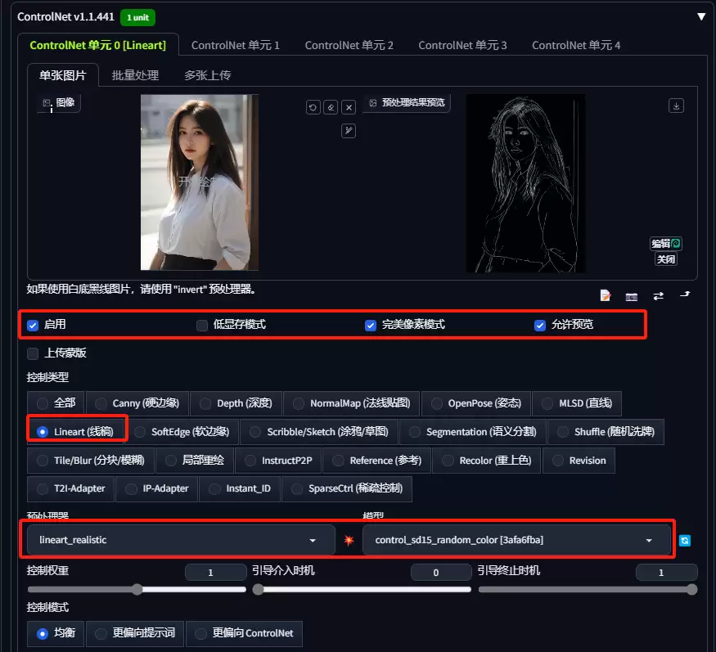Uncheck the 完美像素模式 checkbox

371,325
